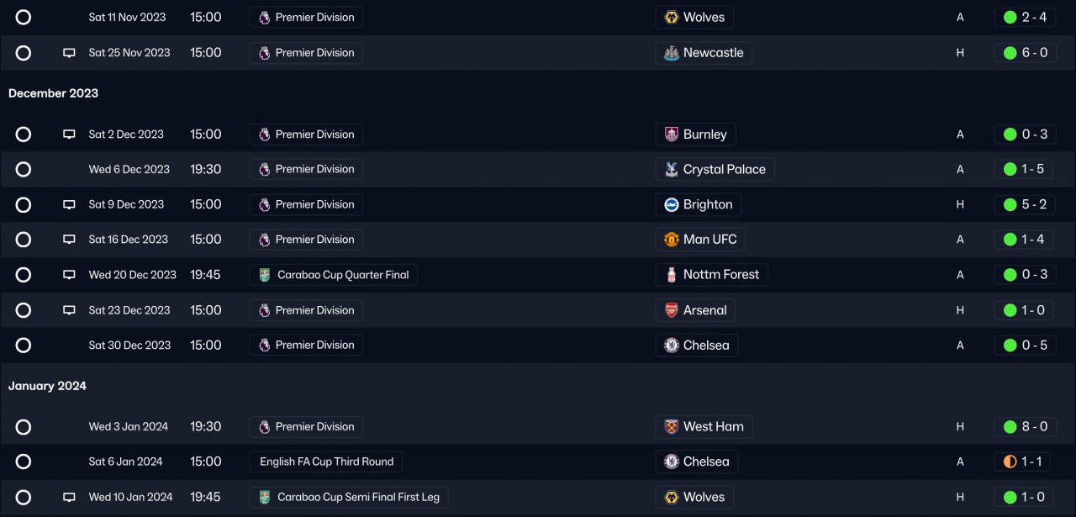Click the Man UFC club crest
Screen dimensions: 1076x517
coord(672,240)
